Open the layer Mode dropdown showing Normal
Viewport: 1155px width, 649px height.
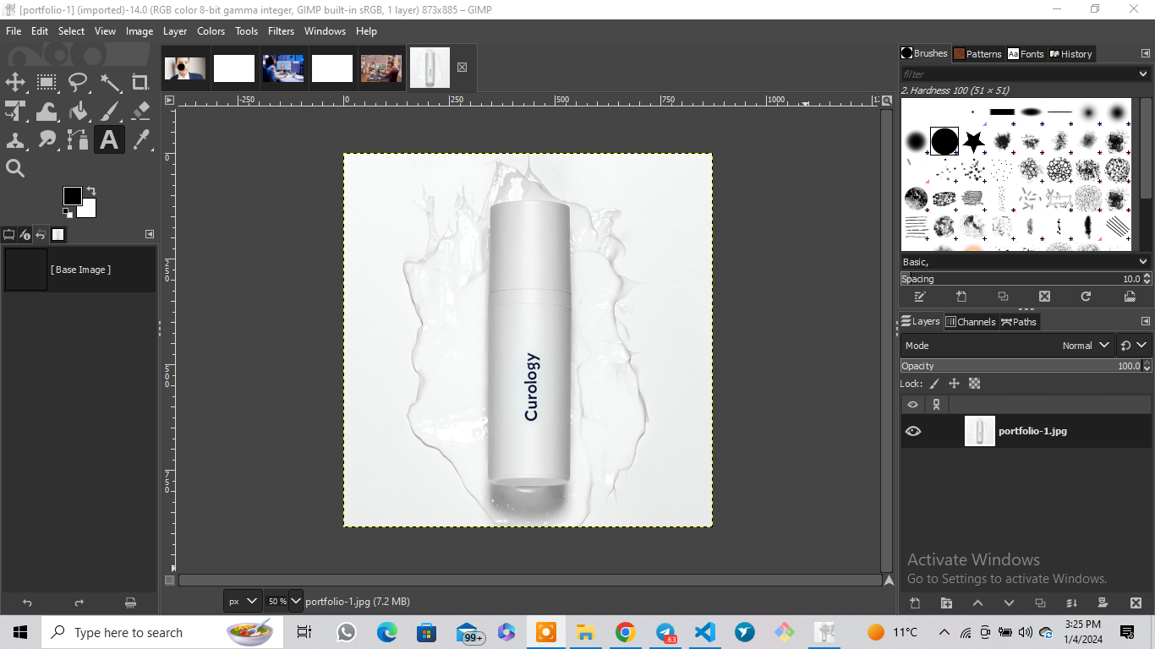1008,345
